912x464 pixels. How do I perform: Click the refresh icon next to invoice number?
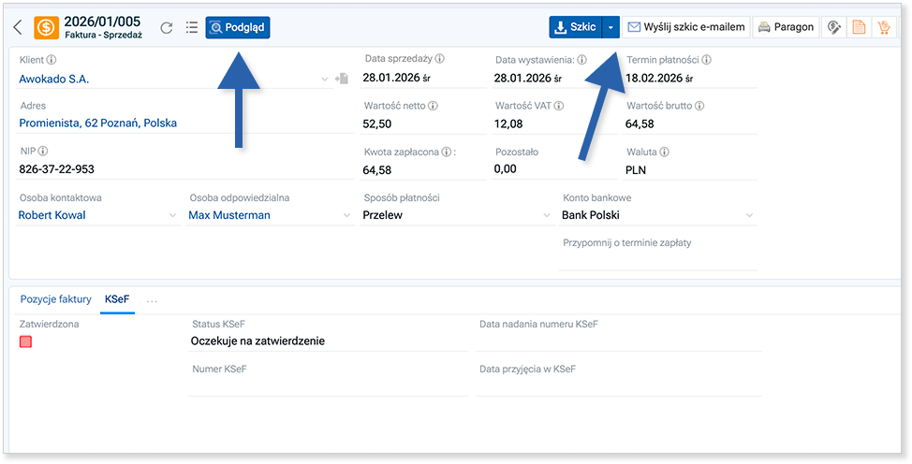click(167, 28)
